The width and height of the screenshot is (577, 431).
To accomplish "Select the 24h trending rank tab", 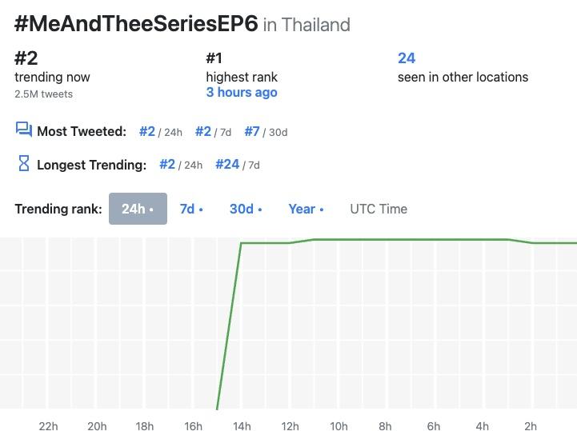I will coord(138,209).
